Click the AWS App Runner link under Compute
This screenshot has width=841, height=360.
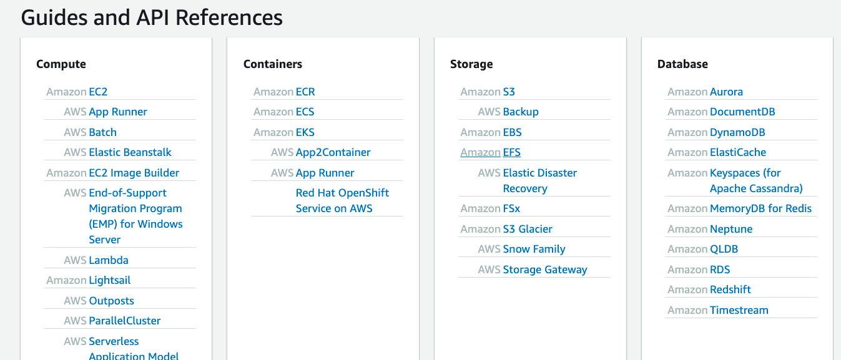117,112
